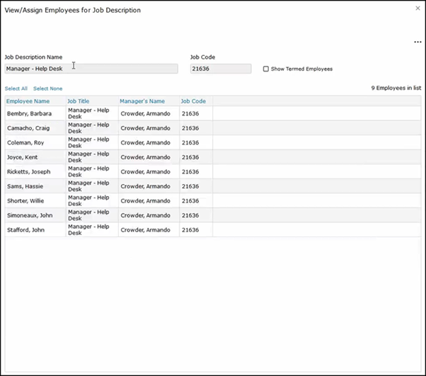This screenshot has width=426, height=376.
Task: Select the Simoneaux, John employee row
Action: point(29,215)
